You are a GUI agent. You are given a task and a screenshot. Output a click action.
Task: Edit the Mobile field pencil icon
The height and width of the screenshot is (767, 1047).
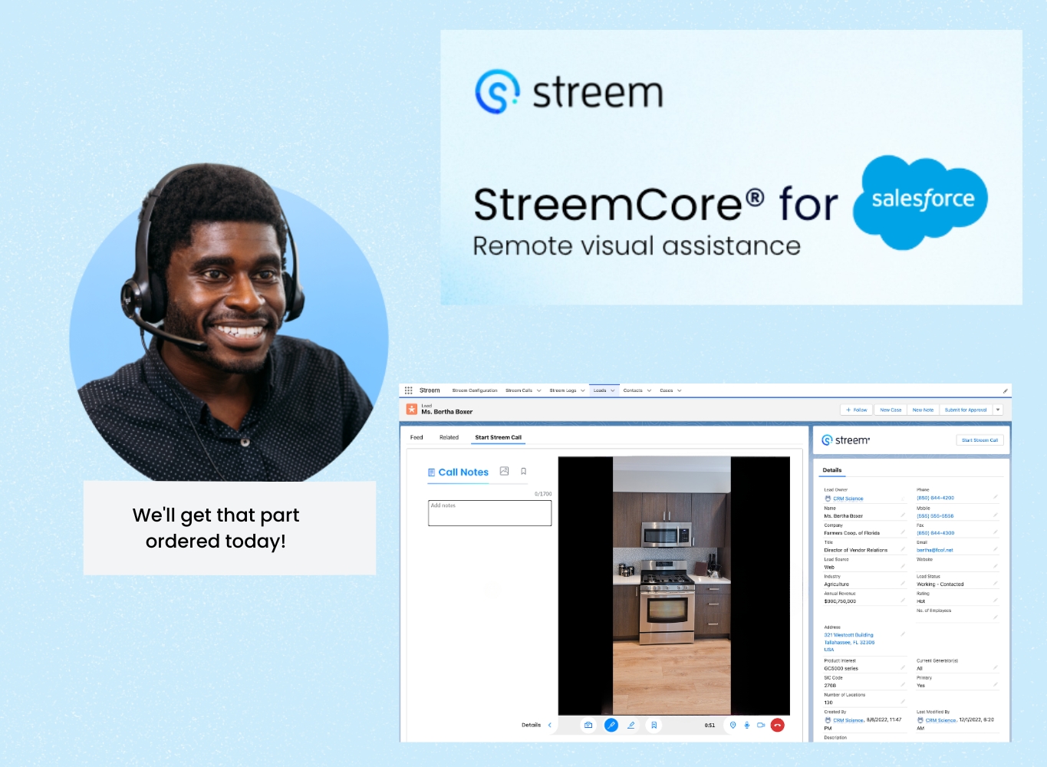coord(996,515)
